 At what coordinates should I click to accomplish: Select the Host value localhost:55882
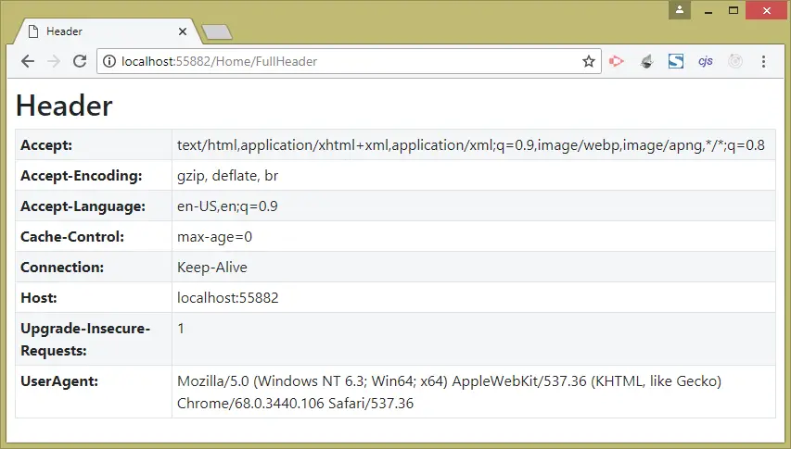[227, 298]
